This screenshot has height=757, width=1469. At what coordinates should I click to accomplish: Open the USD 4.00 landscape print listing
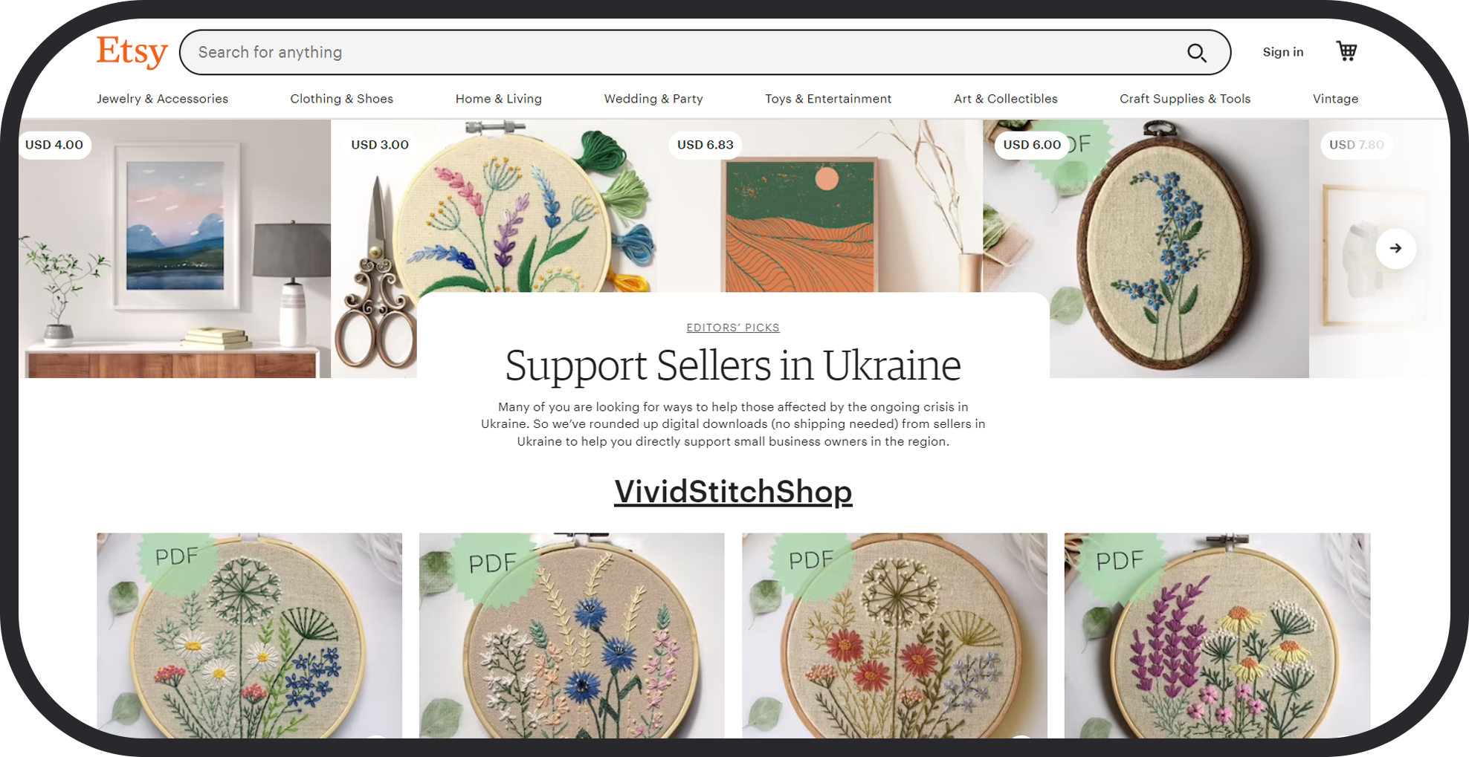pyautogui.click(x=175, y=249)
